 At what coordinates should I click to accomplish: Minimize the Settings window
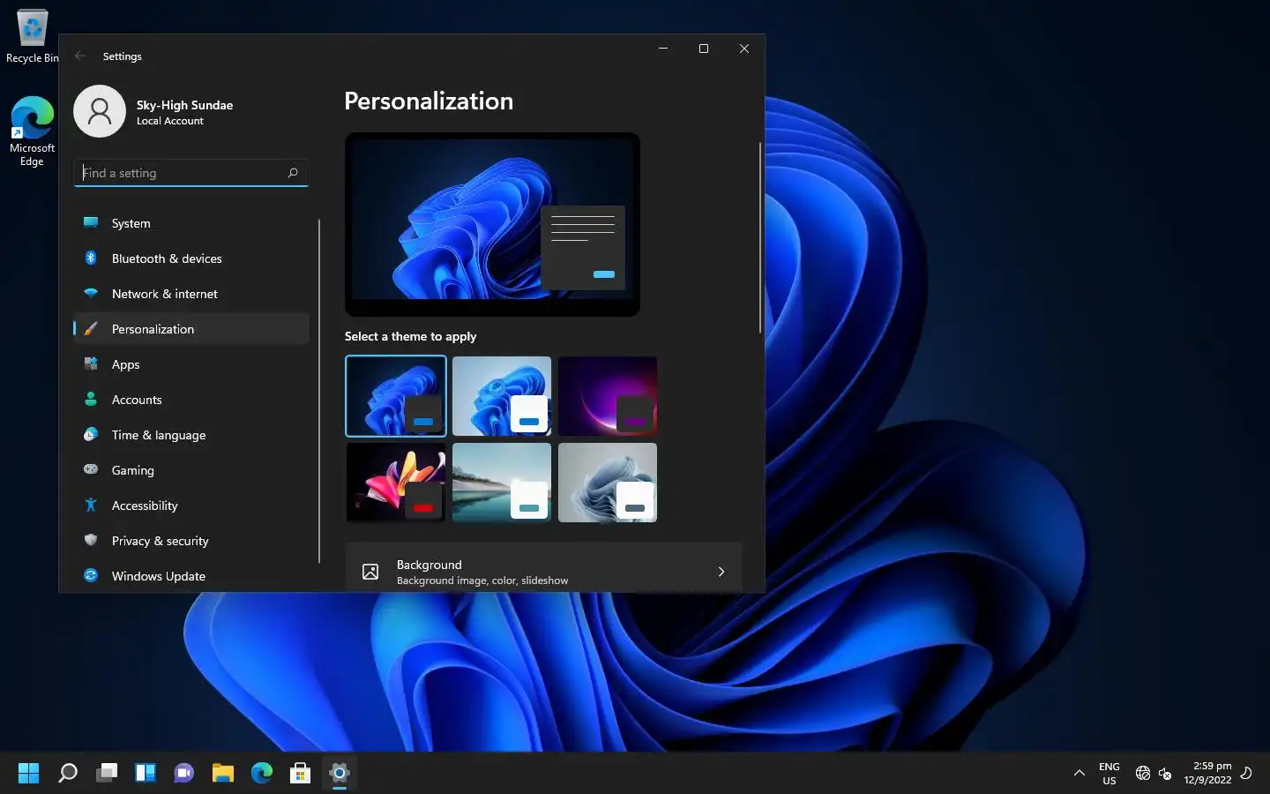coord(663,49)
